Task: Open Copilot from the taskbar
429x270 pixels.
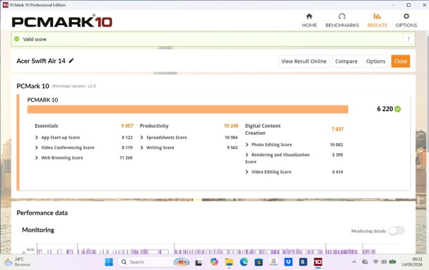Action: [214, 262]
